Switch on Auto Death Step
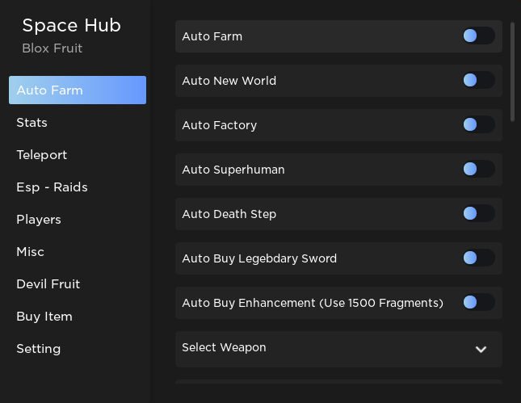The image size is (521, 403). tap(479, 213)
